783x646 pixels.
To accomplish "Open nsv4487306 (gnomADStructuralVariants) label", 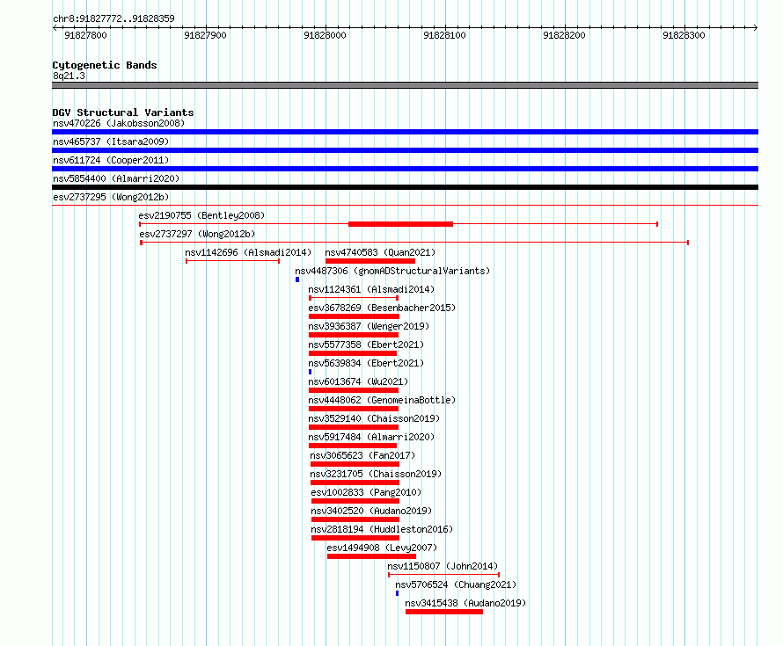I will 392,271.
